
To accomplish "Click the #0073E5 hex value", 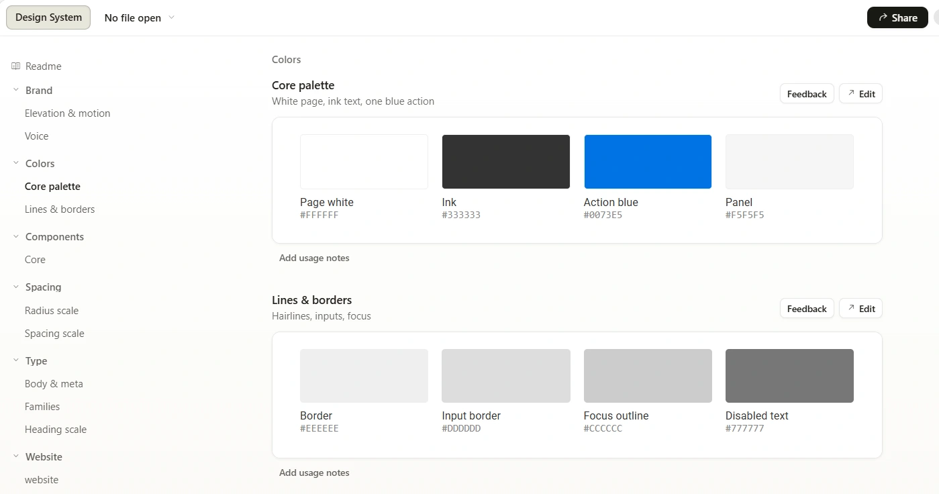I will (603, 215).
